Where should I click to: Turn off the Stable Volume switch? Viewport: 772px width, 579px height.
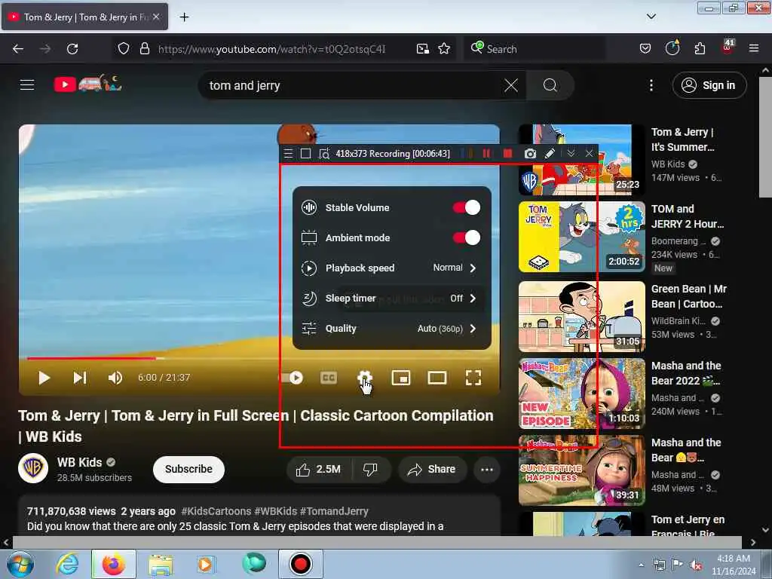(x=466, y=207)
